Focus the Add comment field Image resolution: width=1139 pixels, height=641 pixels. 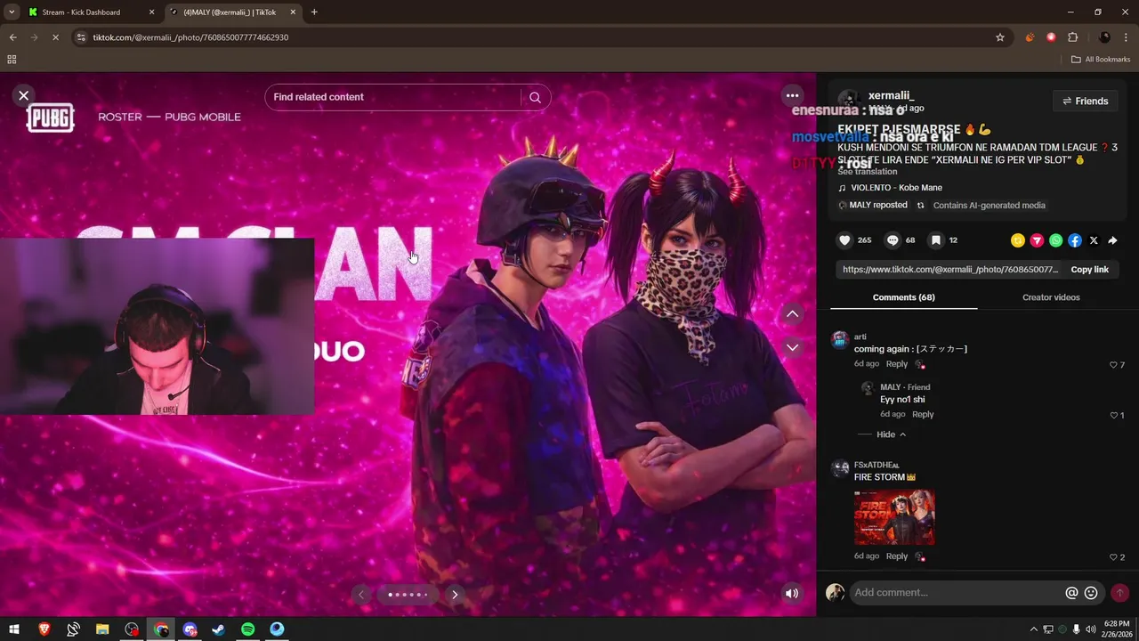pos(957,593)
